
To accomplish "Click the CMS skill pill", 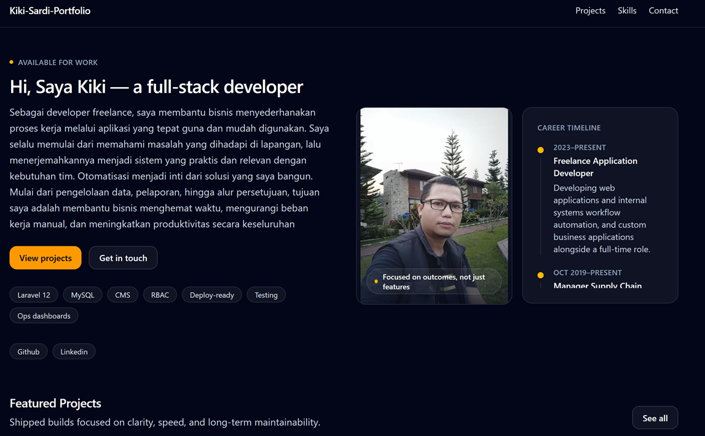I will 122,295.
